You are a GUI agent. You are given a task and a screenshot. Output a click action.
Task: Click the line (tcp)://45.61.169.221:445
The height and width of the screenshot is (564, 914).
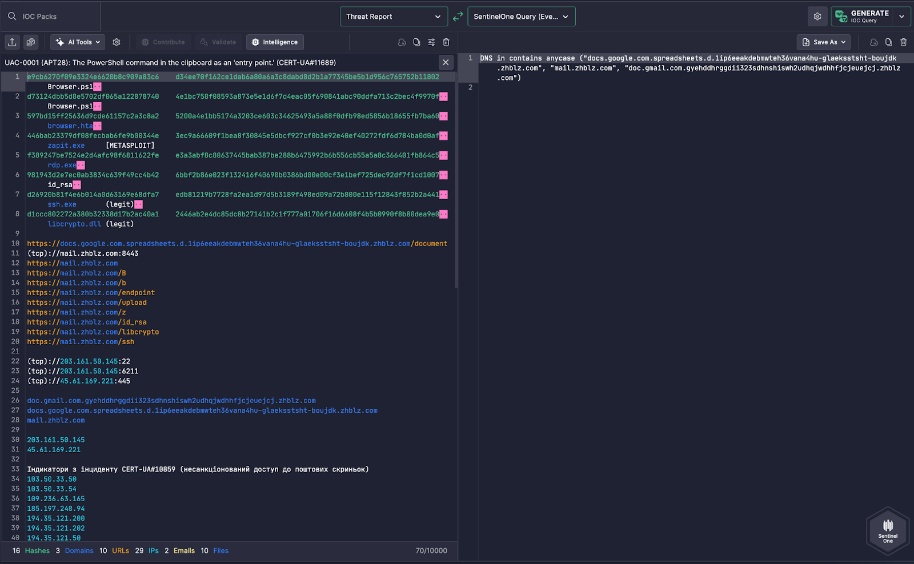(79, 381)
